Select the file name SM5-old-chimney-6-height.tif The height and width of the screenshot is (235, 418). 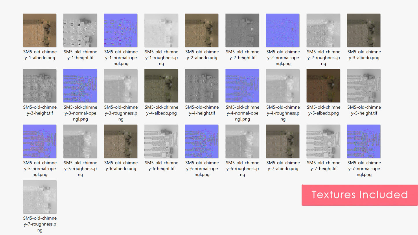coord(161,166)
